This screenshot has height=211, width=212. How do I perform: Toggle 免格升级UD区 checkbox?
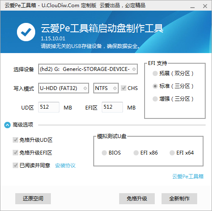(15, 140)
